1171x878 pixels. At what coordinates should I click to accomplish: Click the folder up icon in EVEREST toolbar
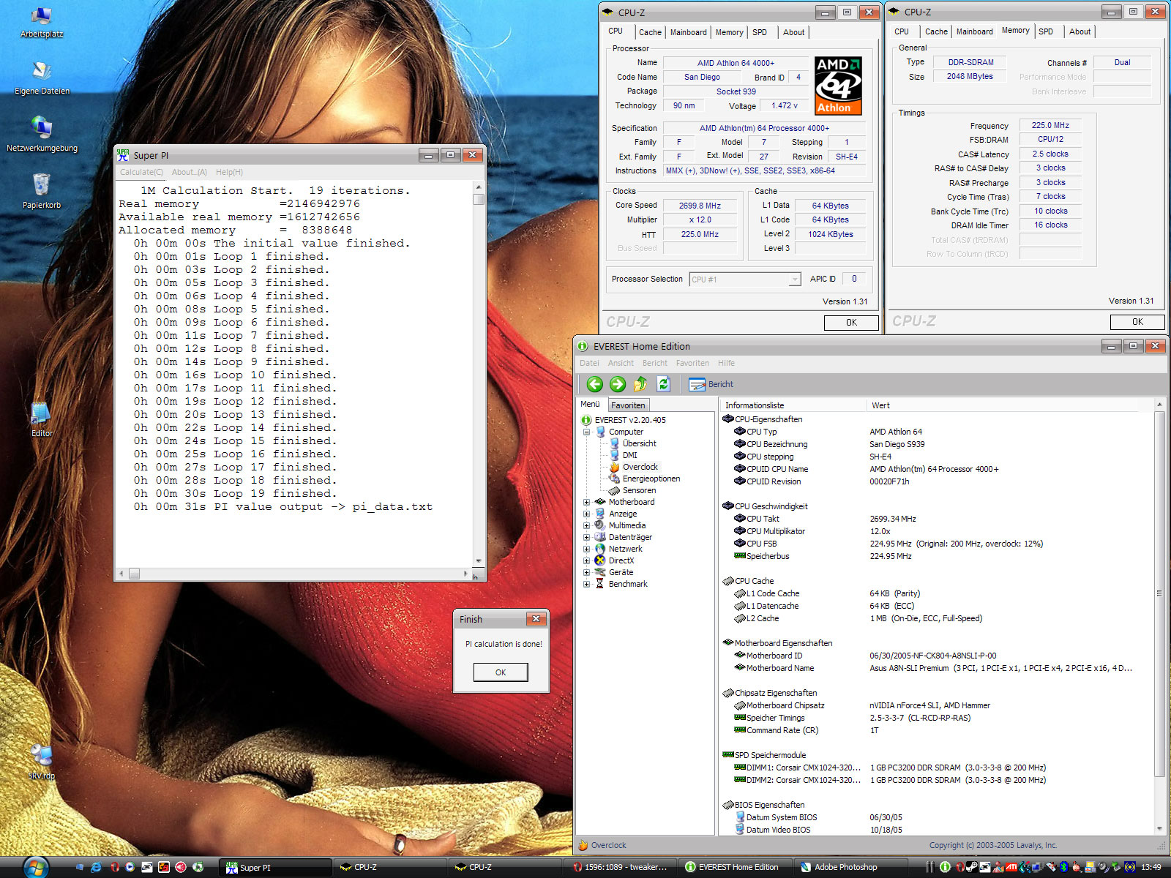pyautogui.click(x=640, y=384)
